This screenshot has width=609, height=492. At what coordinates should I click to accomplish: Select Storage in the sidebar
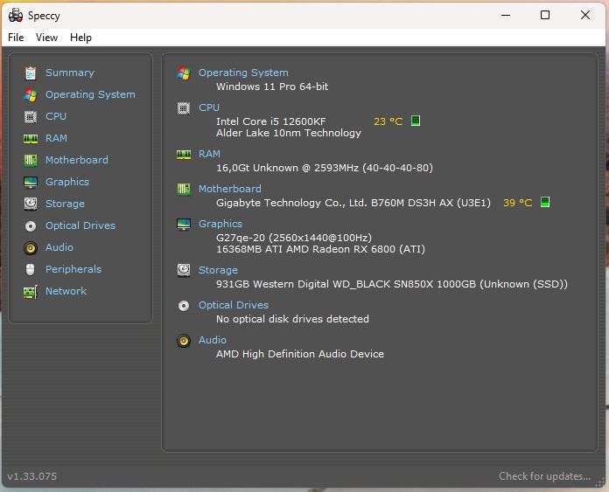coord(65,204)
